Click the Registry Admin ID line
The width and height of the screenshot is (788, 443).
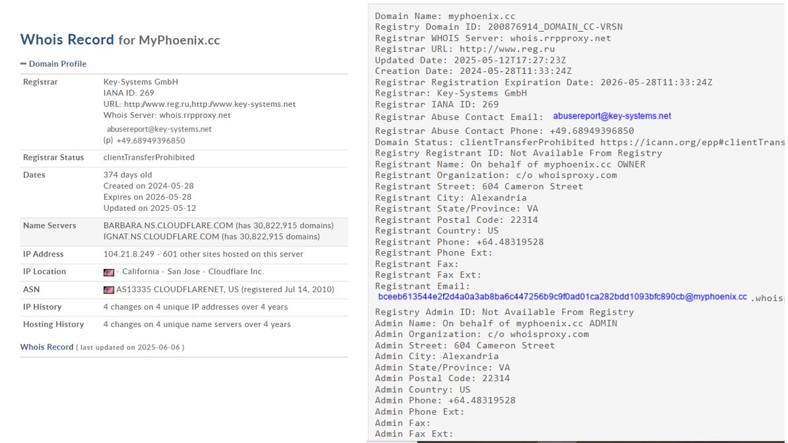tap(504, 312)
